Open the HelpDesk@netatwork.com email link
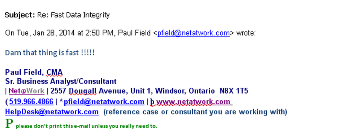 point(52,112)
